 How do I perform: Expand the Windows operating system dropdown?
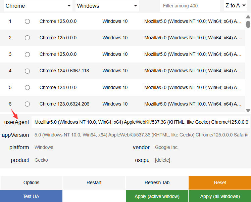coord(107,6)
